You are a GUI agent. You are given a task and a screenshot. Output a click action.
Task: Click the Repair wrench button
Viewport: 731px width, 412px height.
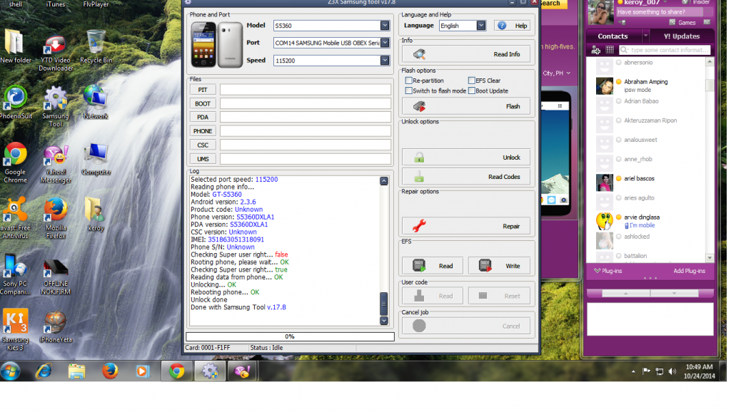(465, 226)
